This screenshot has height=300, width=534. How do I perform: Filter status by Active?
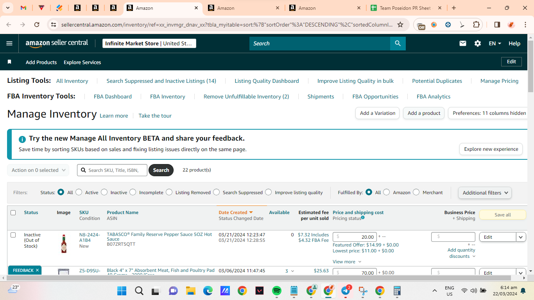coord(79,192)
